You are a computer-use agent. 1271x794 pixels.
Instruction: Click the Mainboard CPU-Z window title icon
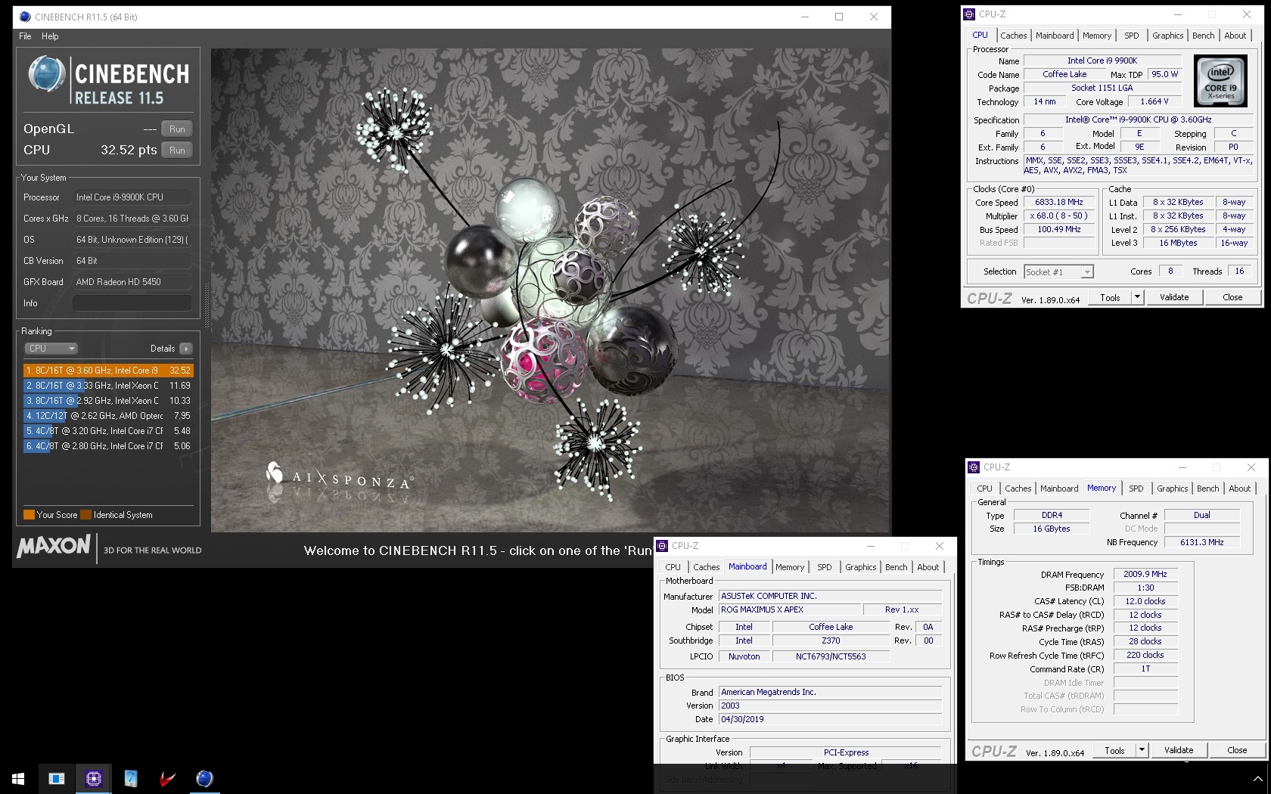coord(662,546)
